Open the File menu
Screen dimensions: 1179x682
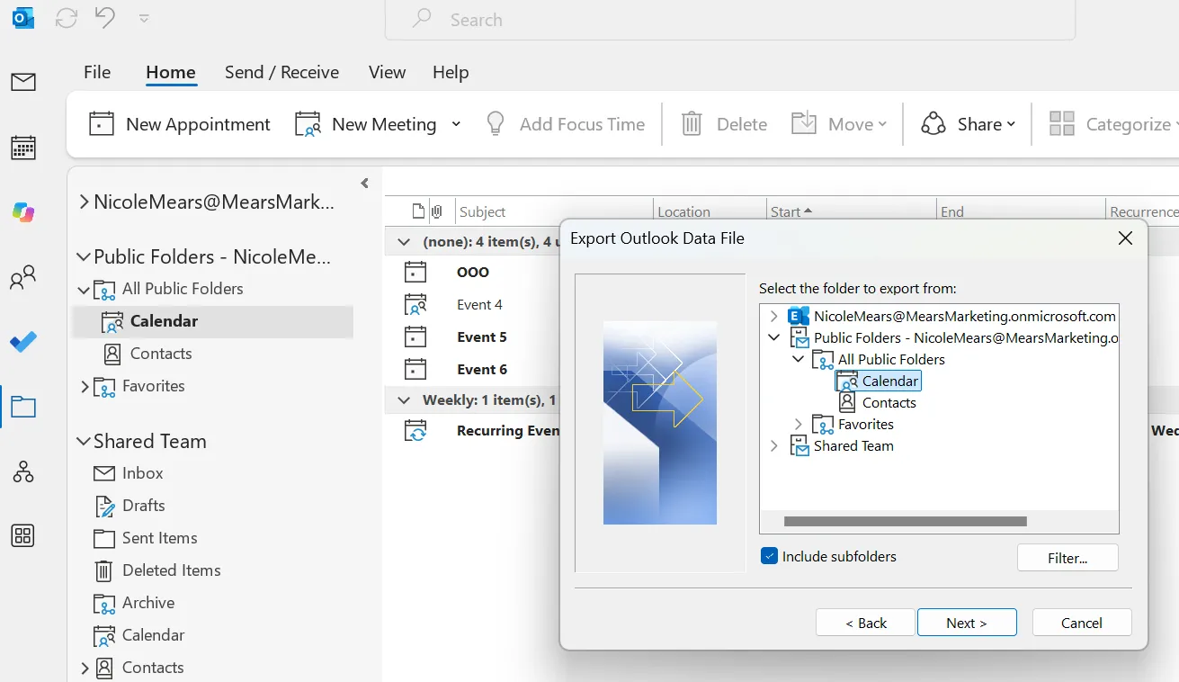pos(97,73)
